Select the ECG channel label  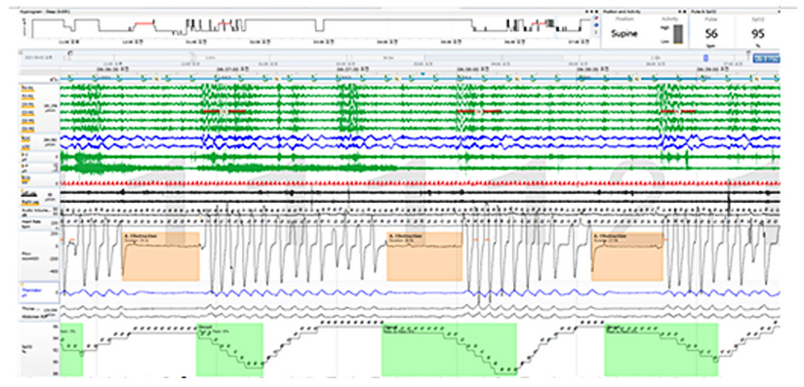click(x=24, y=177)
